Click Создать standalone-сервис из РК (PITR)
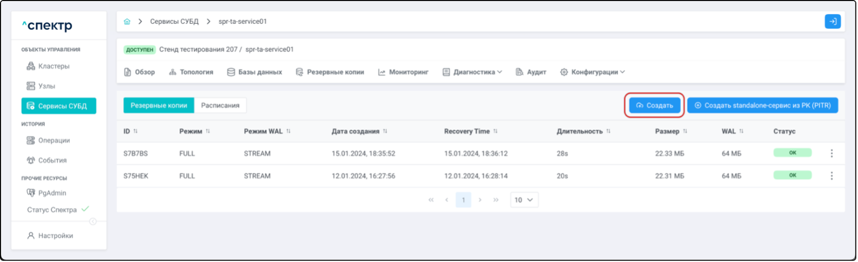 coord(762,105)
